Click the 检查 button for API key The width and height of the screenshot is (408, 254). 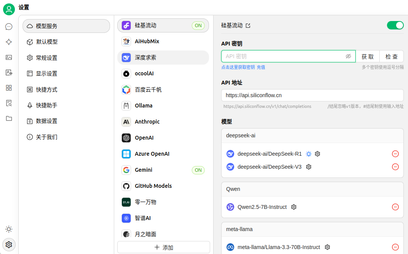click(391, 56)
